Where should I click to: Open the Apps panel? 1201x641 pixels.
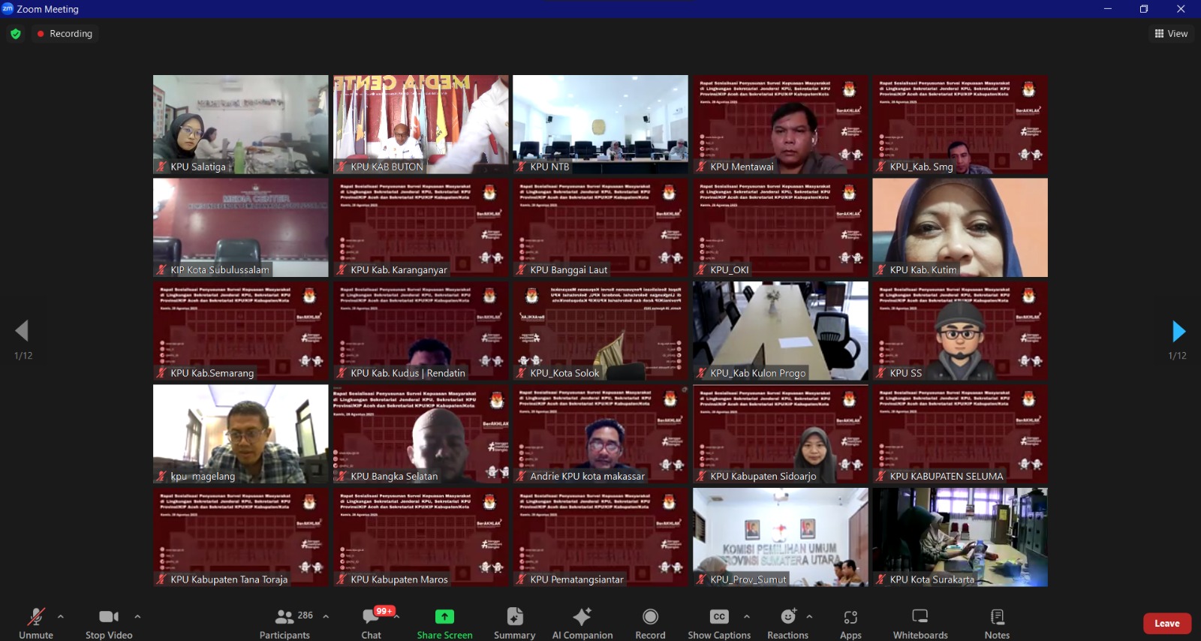pyautogui.click(x=850, y=617)
